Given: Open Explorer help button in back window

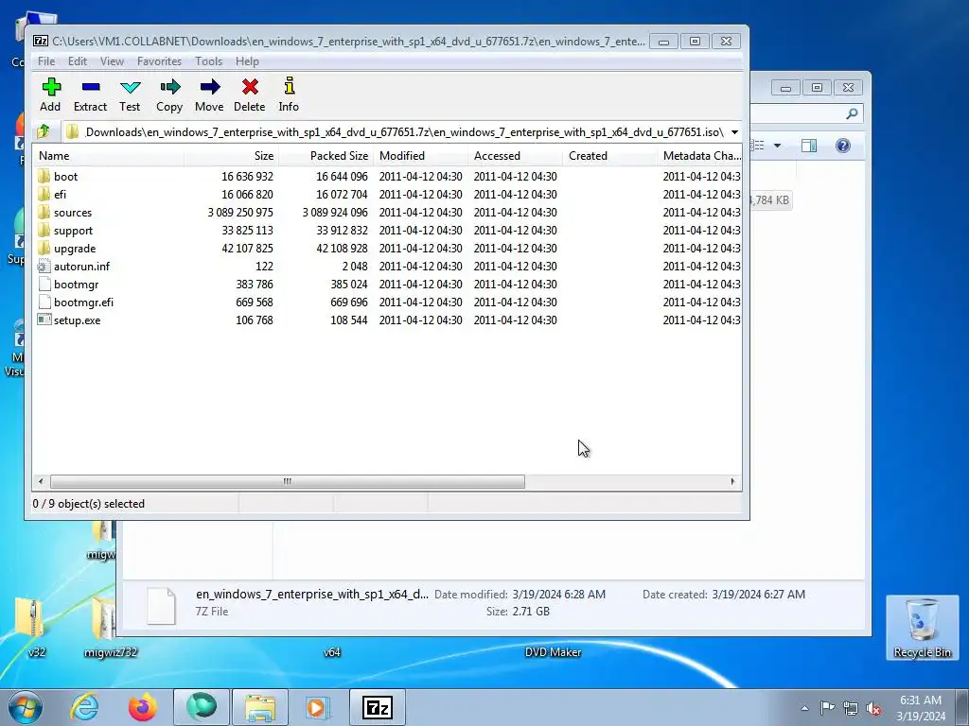Looking at the screenshot, I should click(x=843, y=145).
